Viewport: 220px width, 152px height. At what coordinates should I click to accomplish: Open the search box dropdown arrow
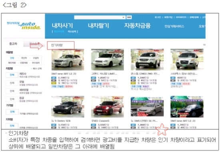(123, 18)
